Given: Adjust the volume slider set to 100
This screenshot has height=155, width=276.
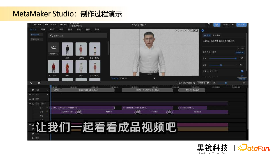Looking at the screenshot, I should pos(223,58).
